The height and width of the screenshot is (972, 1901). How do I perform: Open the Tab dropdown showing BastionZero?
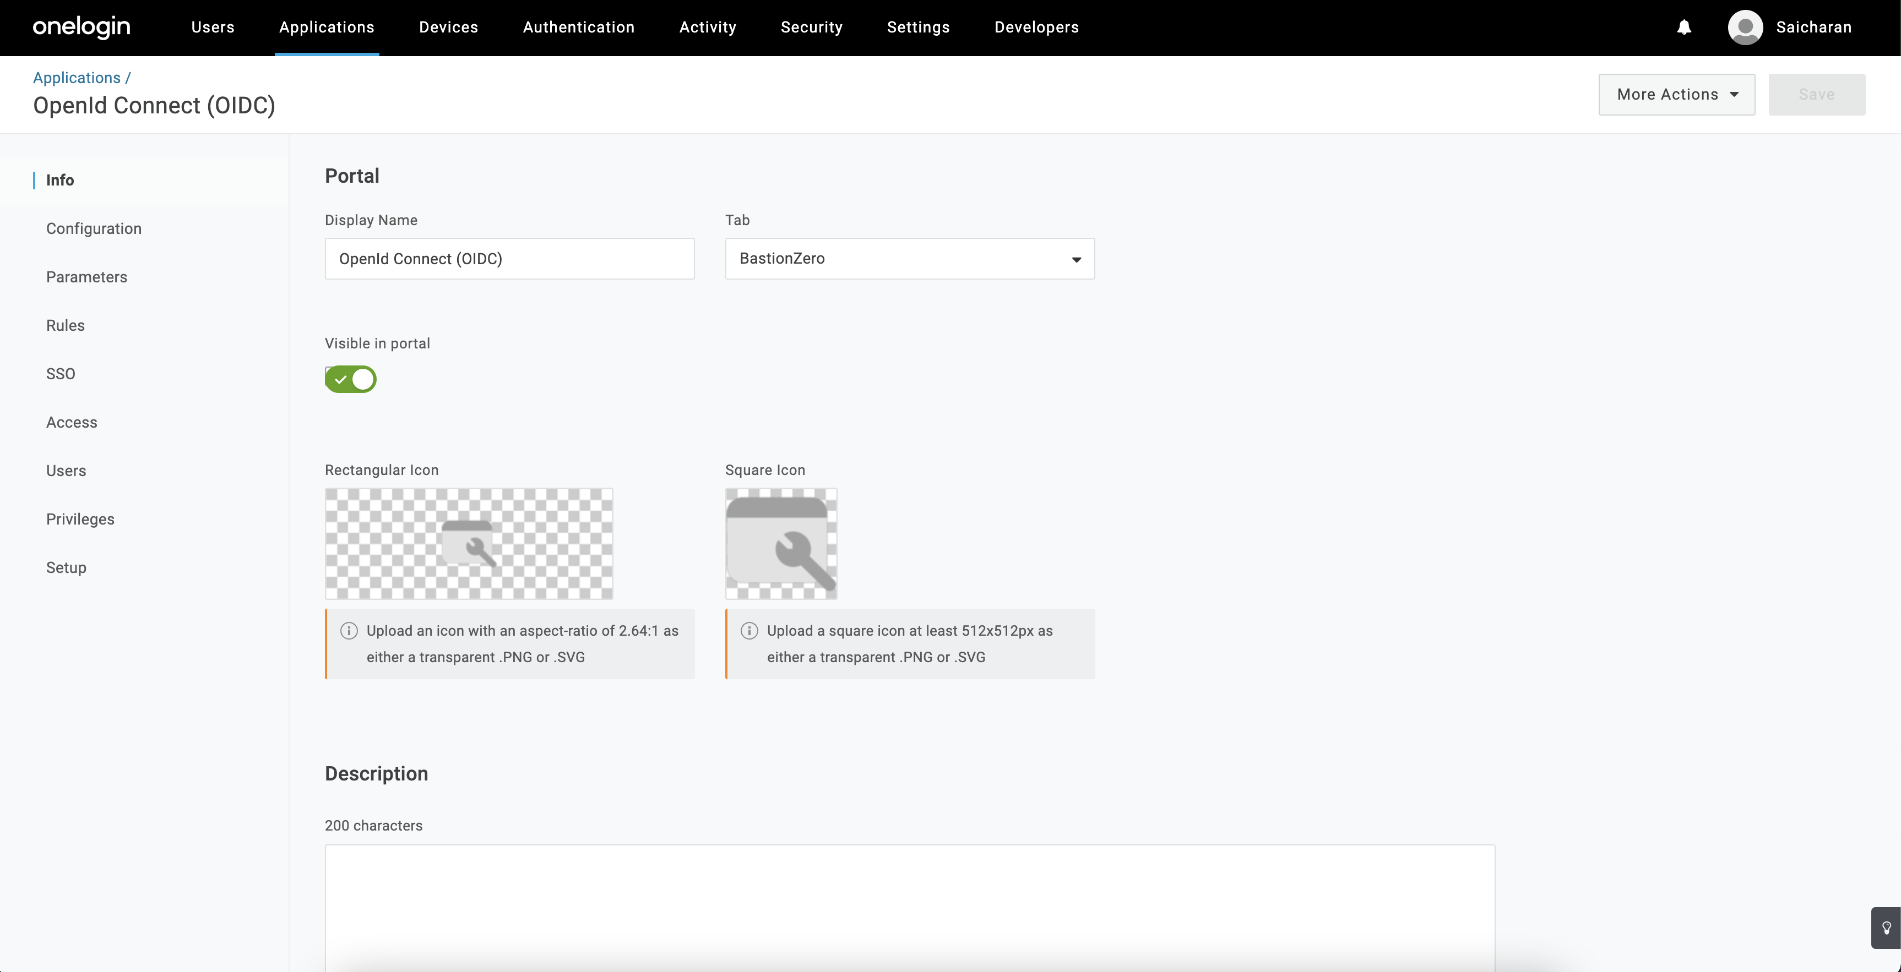point(910,259)
